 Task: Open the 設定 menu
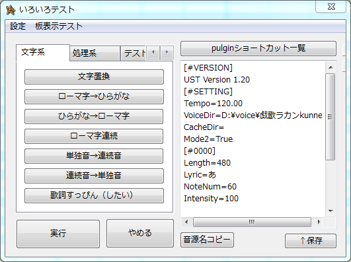[x=18, y=26]
